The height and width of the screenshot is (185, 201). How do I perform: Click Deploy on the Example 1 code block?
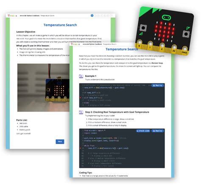point(158,86)
